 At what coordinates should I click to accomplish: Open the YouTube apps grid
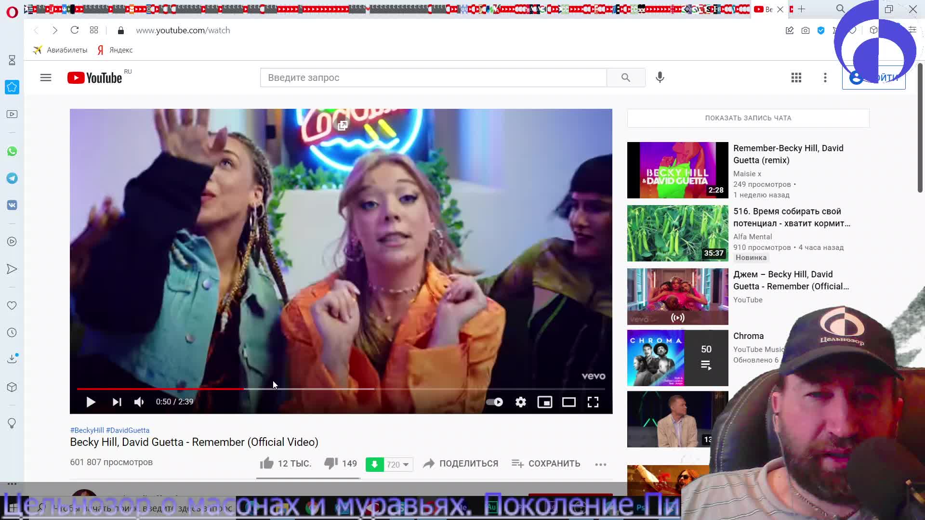[x=796, y=78]
